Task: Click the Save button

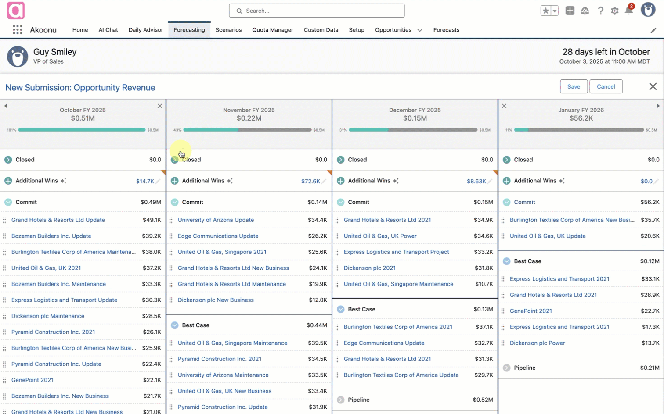Action: [x=574, y=86]
